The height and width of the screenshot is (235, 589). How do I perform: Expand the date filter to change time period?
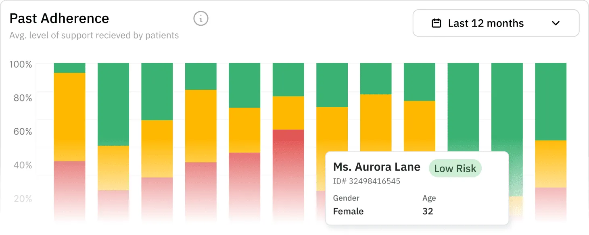coord(495,23)
